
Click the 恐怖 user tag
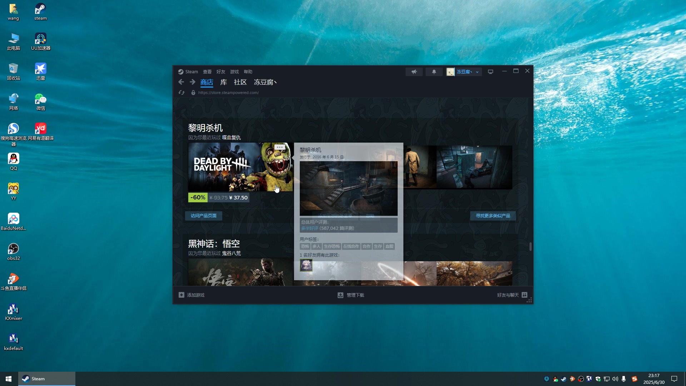305,247
